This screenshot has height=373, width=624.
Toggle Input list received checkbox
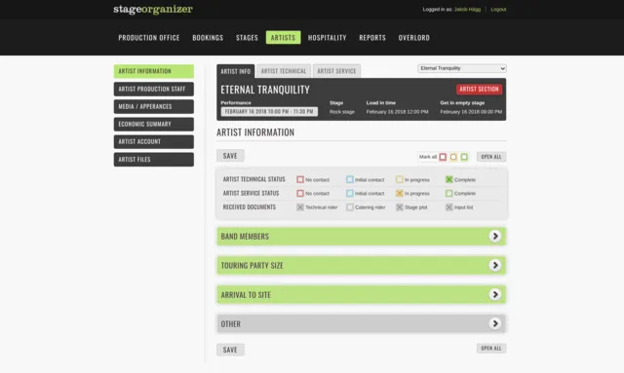448,207
